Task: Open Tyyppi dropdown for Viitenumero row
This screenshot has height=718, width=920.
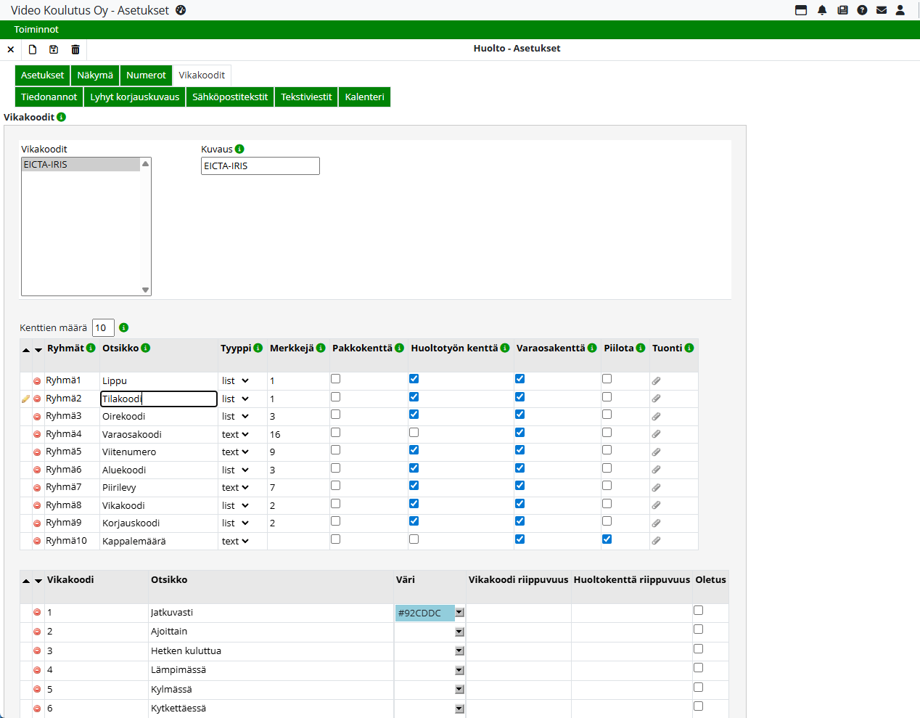Action: [235, 452]
